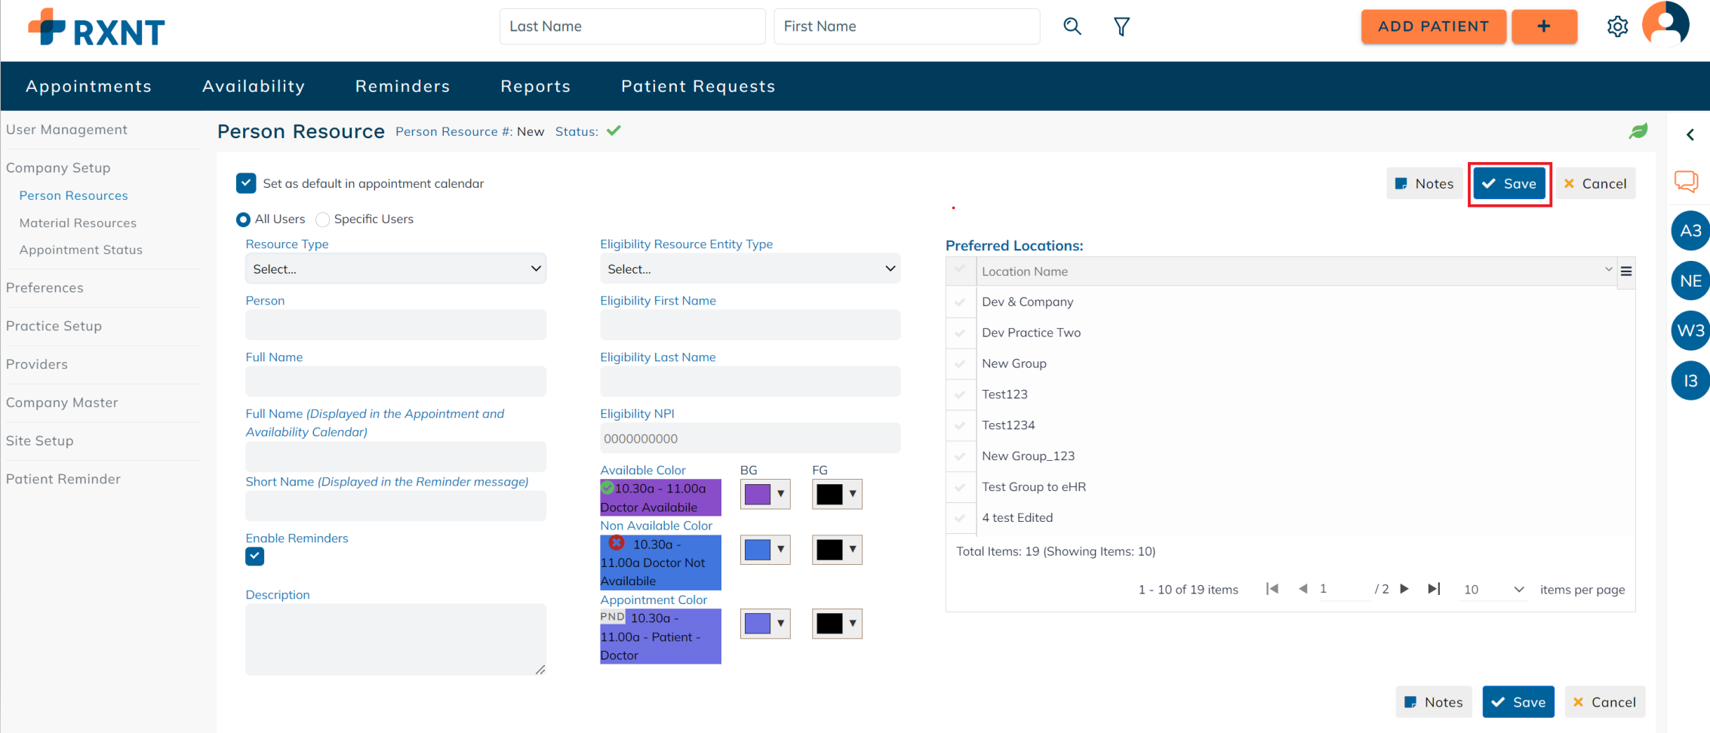1710x733 pixels.
Task: Open the chat messages icon in right sidebar
Action: [x=1688, y=181]
